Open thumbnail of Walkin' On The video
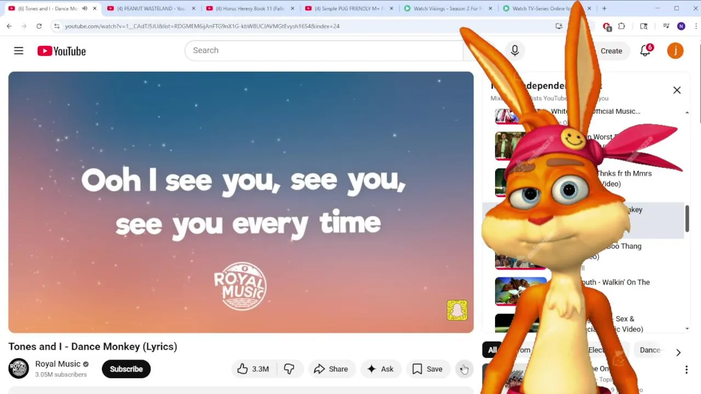 coord(520,291)
